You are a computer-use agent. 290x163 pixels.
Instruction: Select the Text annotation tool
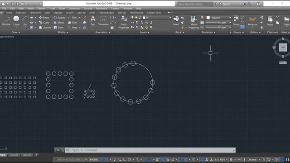coord(93,20)
